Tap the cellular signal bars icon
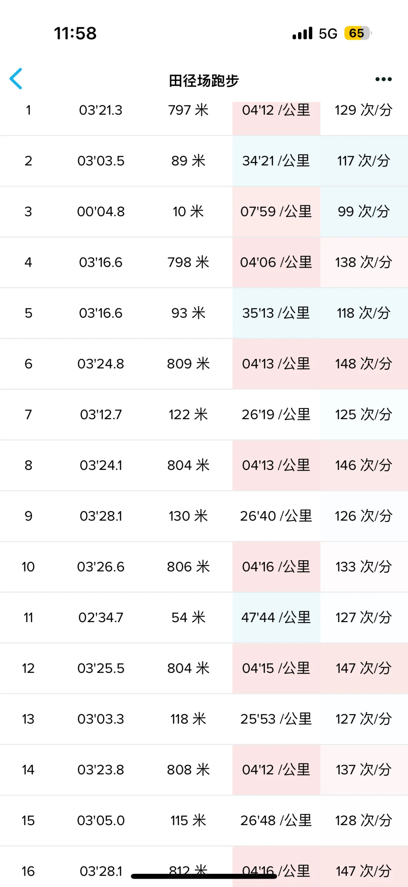408x887 pixels. click(x=302, y=33)
